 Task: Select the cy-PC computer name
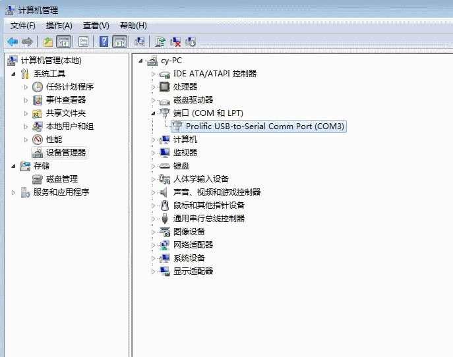coord(171,61)
